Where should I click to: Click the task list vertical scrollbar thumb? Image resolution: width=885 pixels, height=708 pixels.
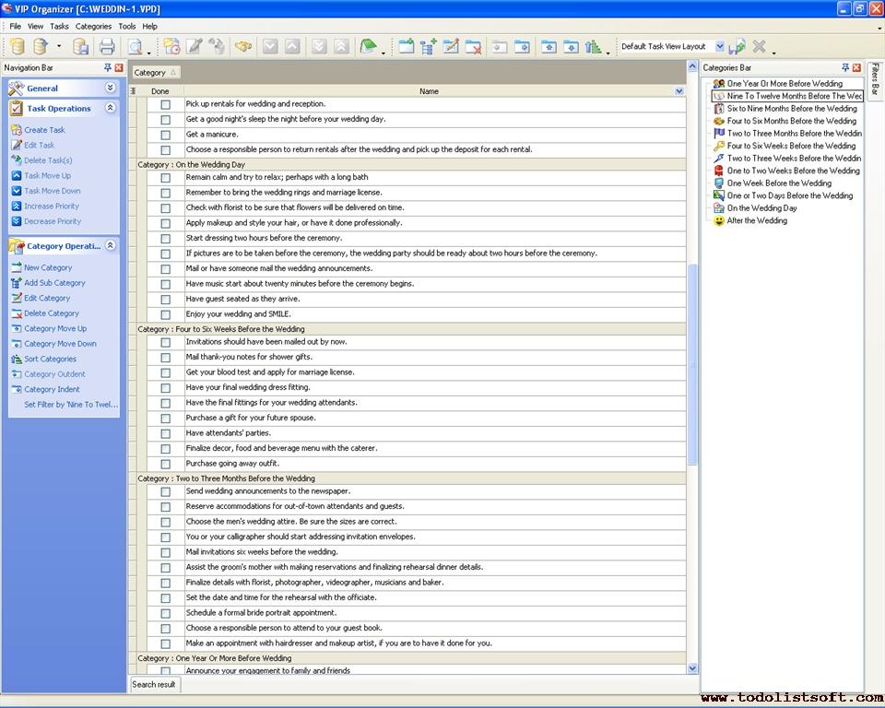pos(693,364)
